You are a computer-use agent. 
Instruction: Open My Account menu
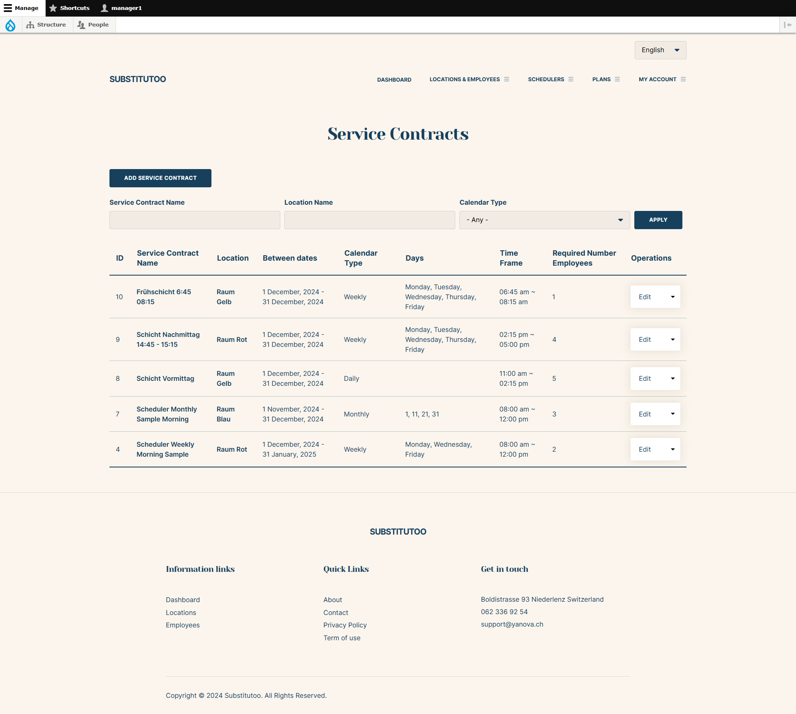coord(658,79)
